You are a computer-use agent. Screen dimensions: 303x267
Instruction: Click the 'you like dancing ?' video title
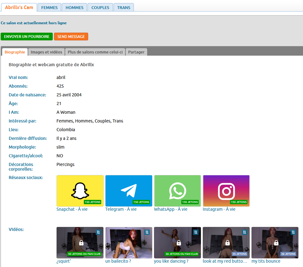pyautogui.click(x=171, y=261)
